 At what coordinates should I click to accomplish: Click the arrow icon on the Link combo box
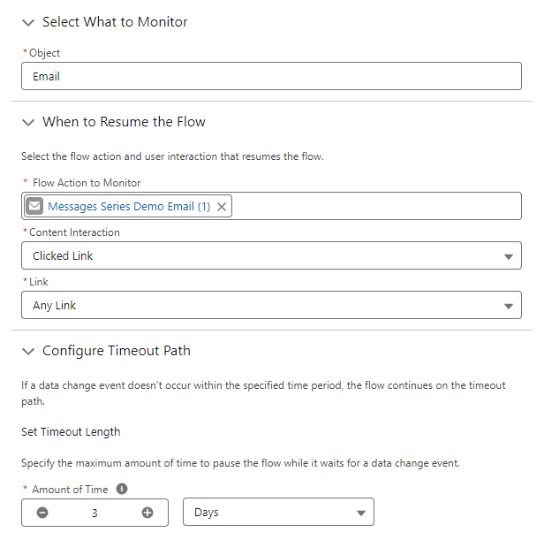pos(508,306)
